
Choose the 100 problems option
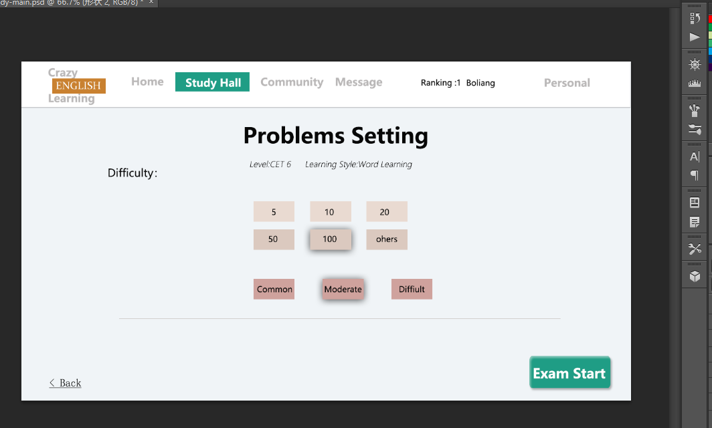(330, 239)
